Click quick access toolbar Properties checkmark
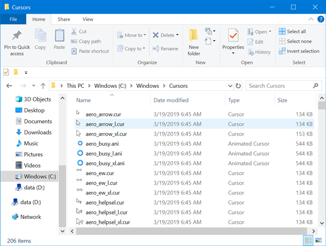This screenshot has width=326, height=246. (6, 72)
